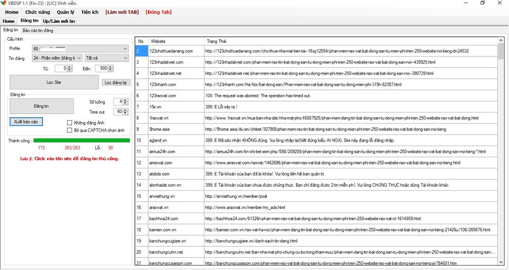Adjust the Đến spinner arrows
The height and width of the screenshot is (270, 509).
[x=111, y=68]
